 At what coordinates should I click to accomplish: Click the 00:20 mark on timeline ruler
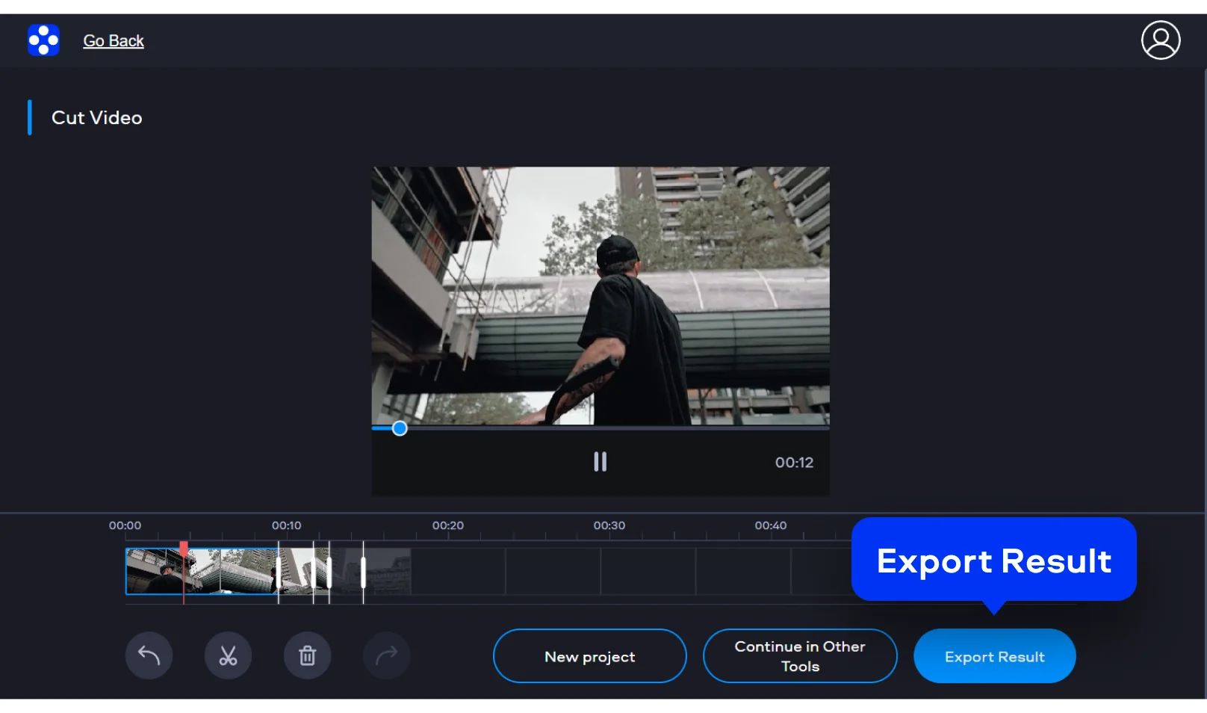[448, 526]
